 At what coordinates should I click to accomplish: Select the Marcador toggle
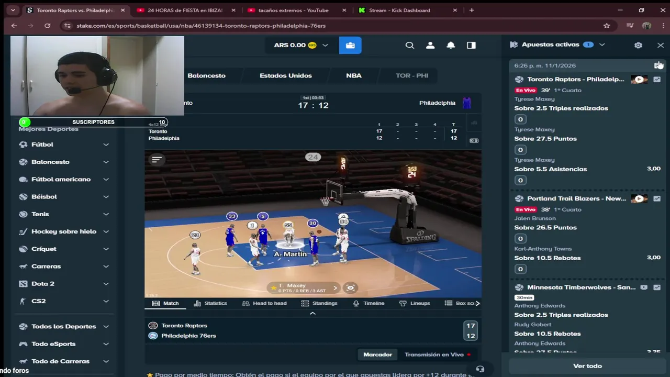(377, 354)
